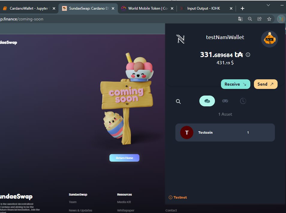The height and width of the screenshot is (213, 286).
Task: Click the translate page icon
Action: [x=240, y=19]
